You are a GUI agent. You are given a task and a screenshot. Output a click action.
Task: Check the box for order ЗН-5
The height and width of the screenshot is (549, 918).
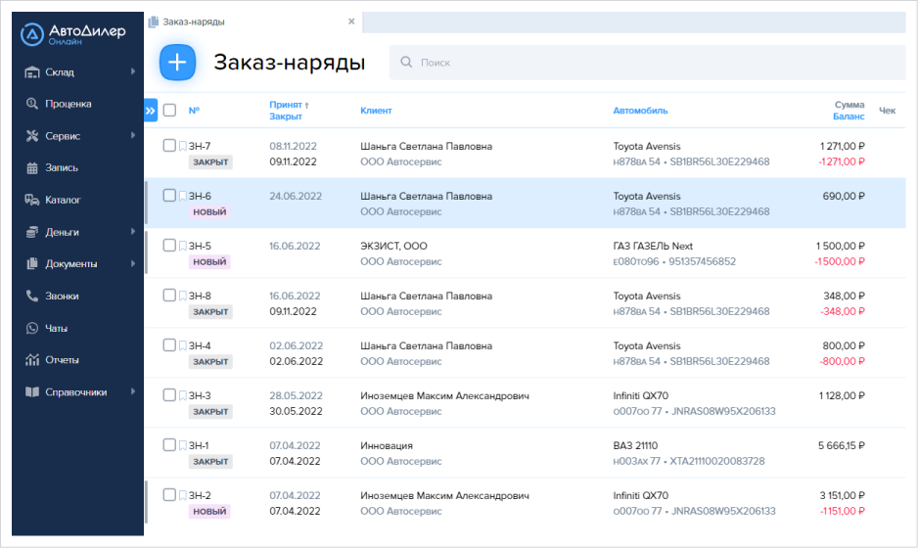pyautogui.click(x=169, y=245)
